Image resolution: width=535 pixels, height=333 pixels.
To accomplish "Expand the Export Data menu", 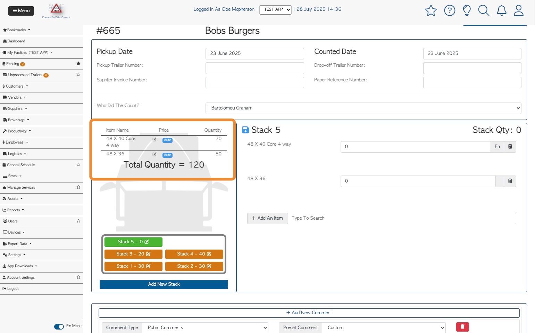I will coord(17,244).
